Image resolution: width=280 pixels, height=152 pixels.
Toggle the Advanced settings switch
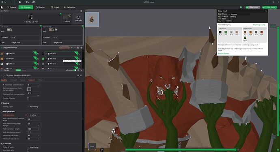pos(75,70)
